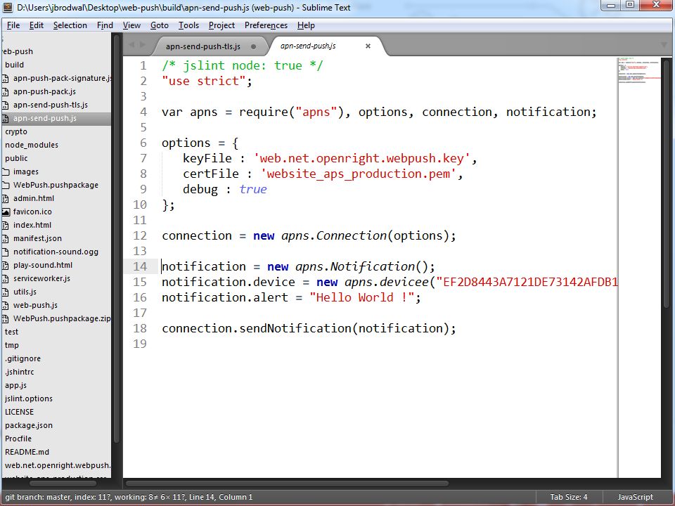
Task: Click the Sublime Text icon in title bar
Action: [8, 7]
